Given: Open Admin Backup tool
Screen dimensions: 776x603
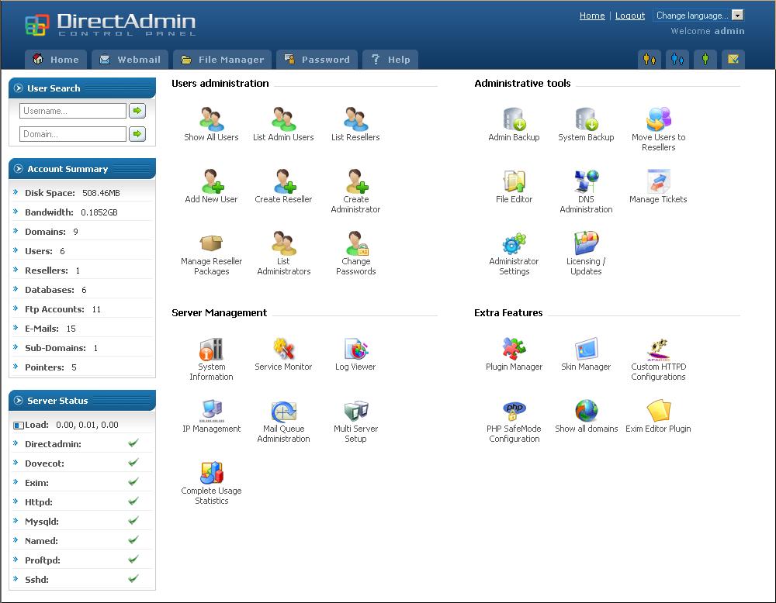Looking at the screenshot, I should (x=514, y=120).
